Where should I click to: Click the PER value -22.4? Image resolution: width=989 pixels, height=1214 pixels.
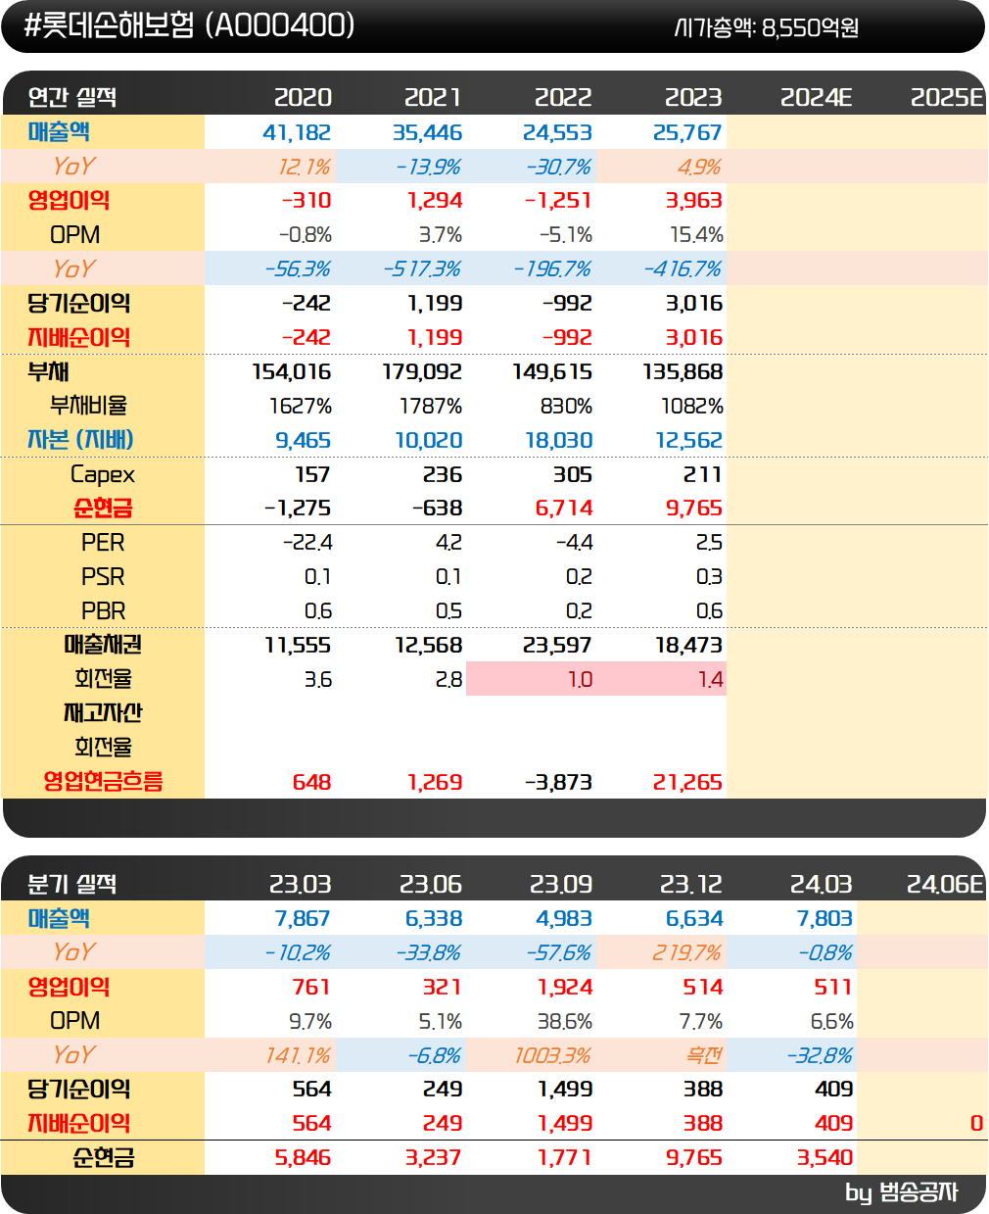click(x=307, y=542)
